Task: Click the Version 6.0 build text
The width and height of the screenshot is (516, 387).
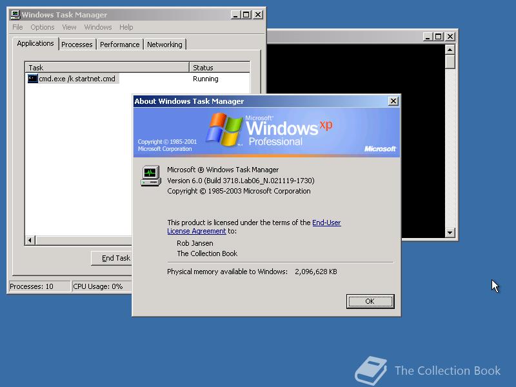Action: pyautogui.click(x=241, y=181)
